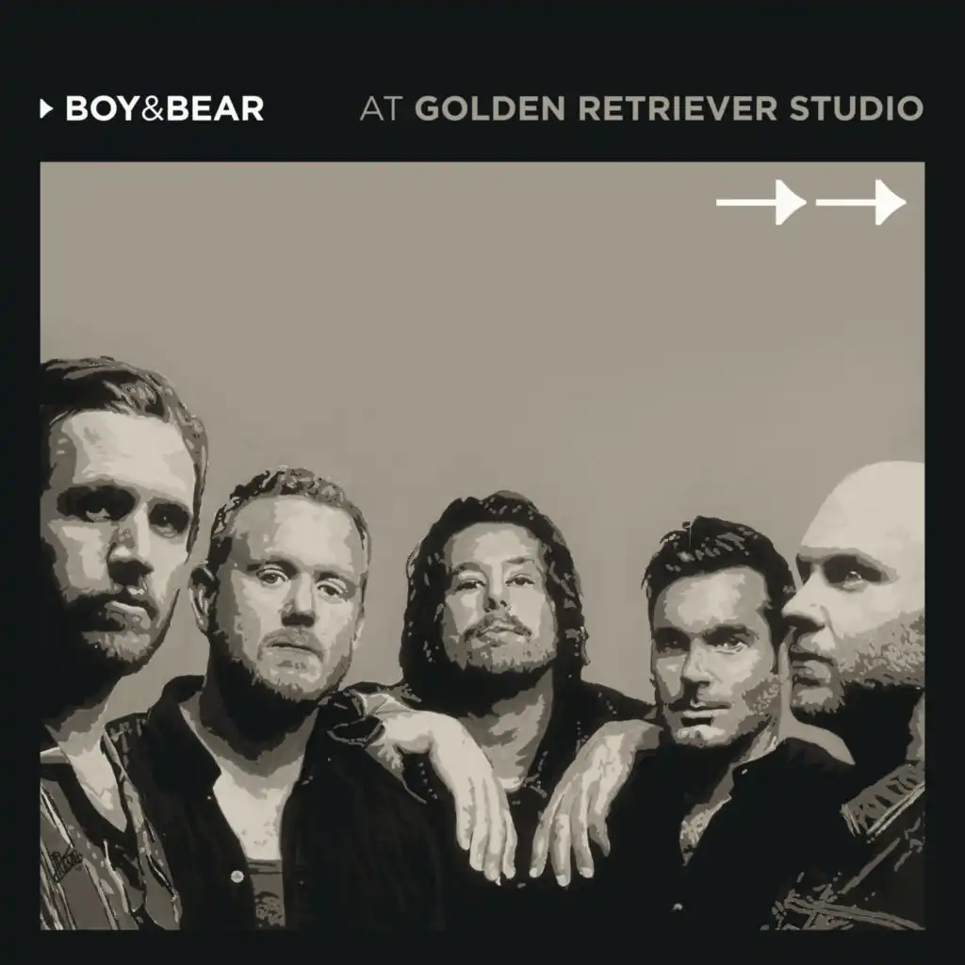Click the word STUDIO in the subtitle
The height and width of the screenshot is (965, 965).
click(857, 109)
